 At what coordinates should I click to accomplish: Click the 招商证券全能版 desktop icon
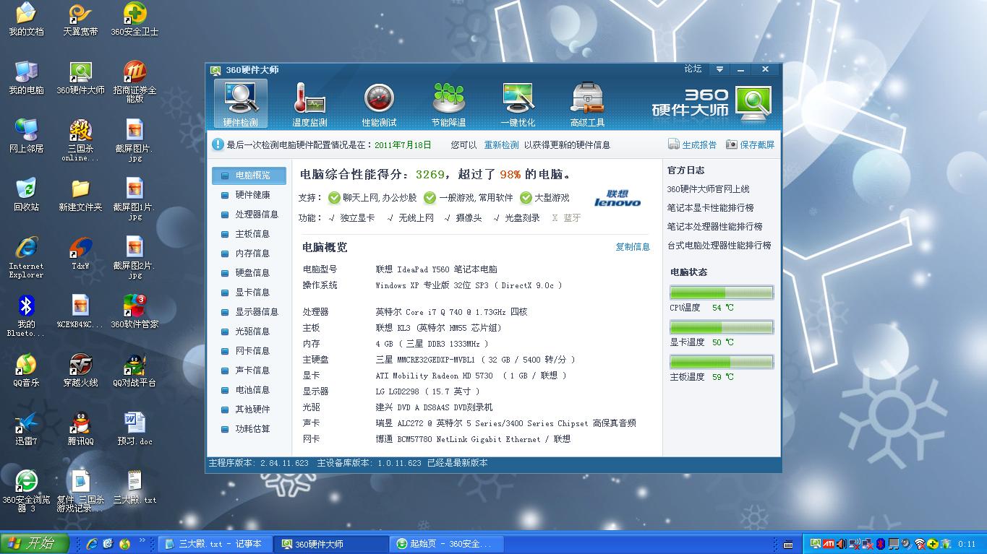134,82
